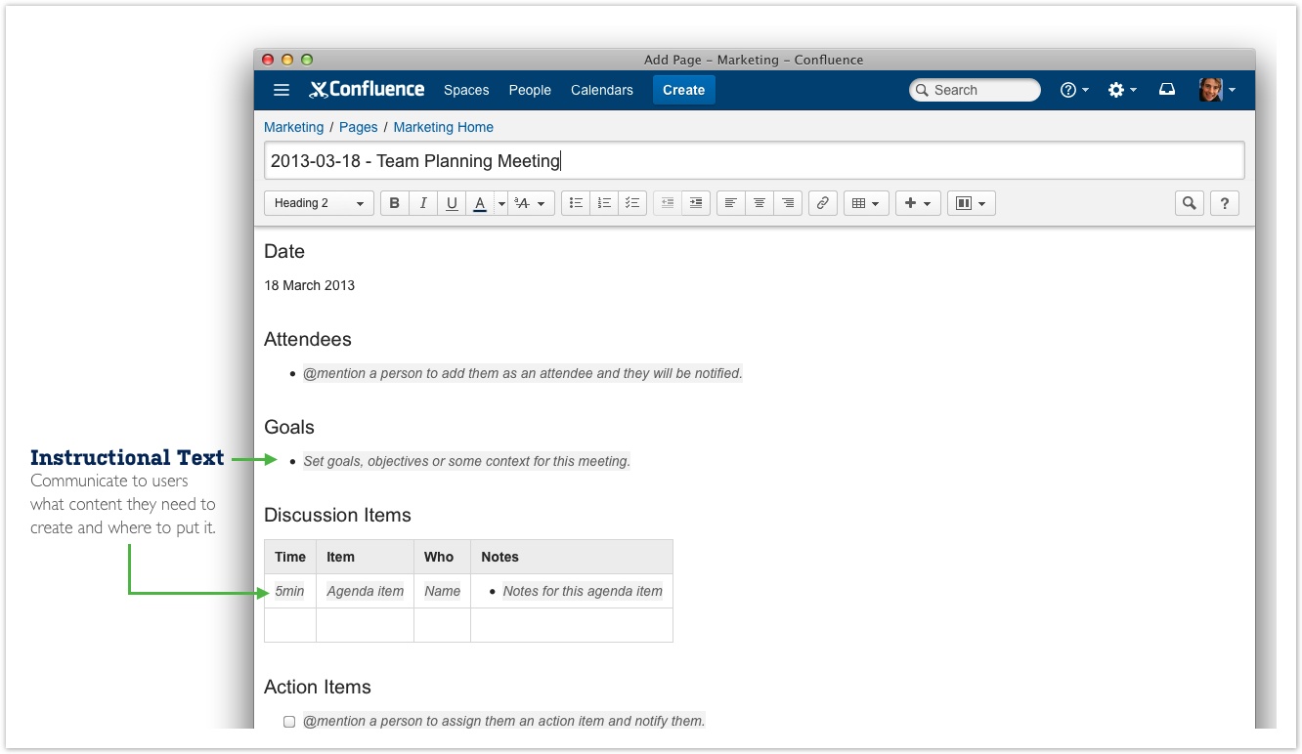Open the editor find tool via the magnifier icon
The width and height of the screenshot is (1302, 754).
point(1189,202)
